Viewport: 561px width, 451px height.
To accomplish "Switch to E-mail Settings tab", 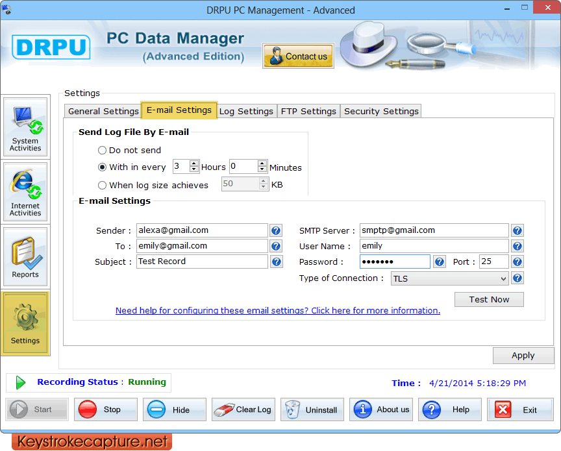I will click(x=179, y=110).
